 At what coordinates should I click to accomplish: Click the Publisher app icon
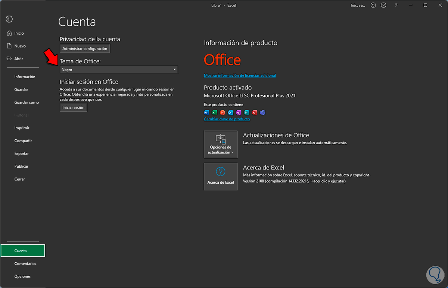pyautogui.click(x=246, y=113)
